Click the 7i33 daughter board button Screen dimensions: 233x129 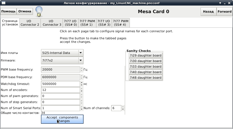click(145, 67)
